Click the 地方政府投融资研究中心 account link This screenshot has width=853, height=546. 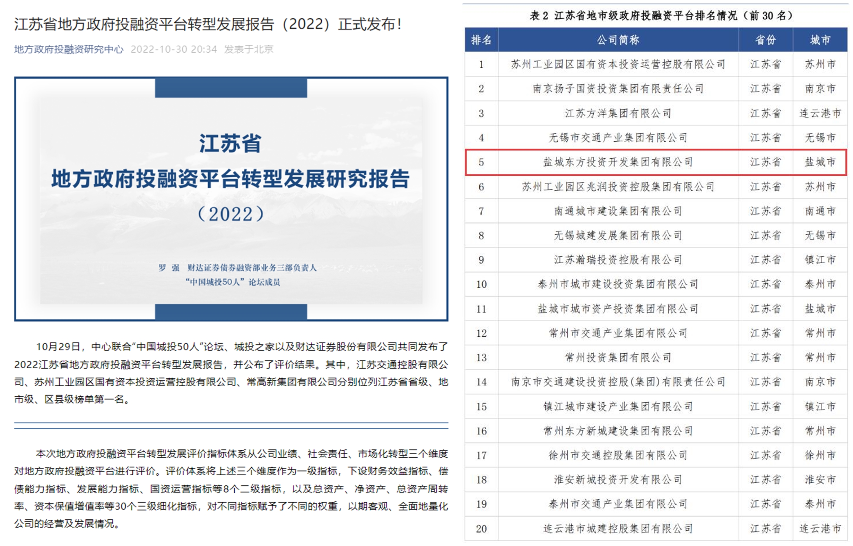click(68, 49)
